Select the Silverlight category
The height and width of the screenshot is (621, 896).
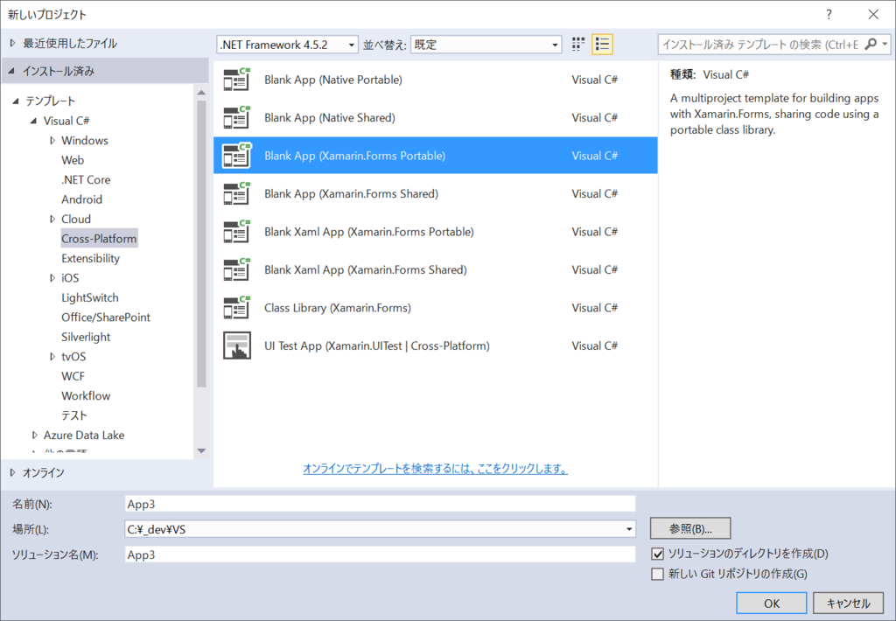click(86, 337)
